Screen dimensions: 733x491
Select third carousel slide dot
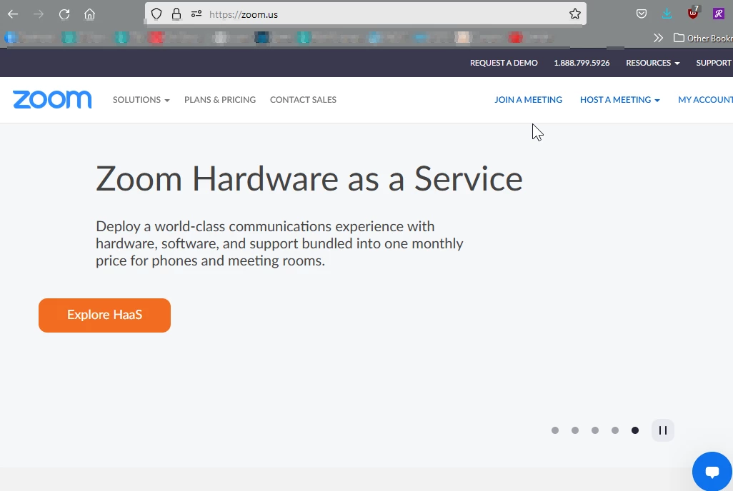tap(595, 430)
